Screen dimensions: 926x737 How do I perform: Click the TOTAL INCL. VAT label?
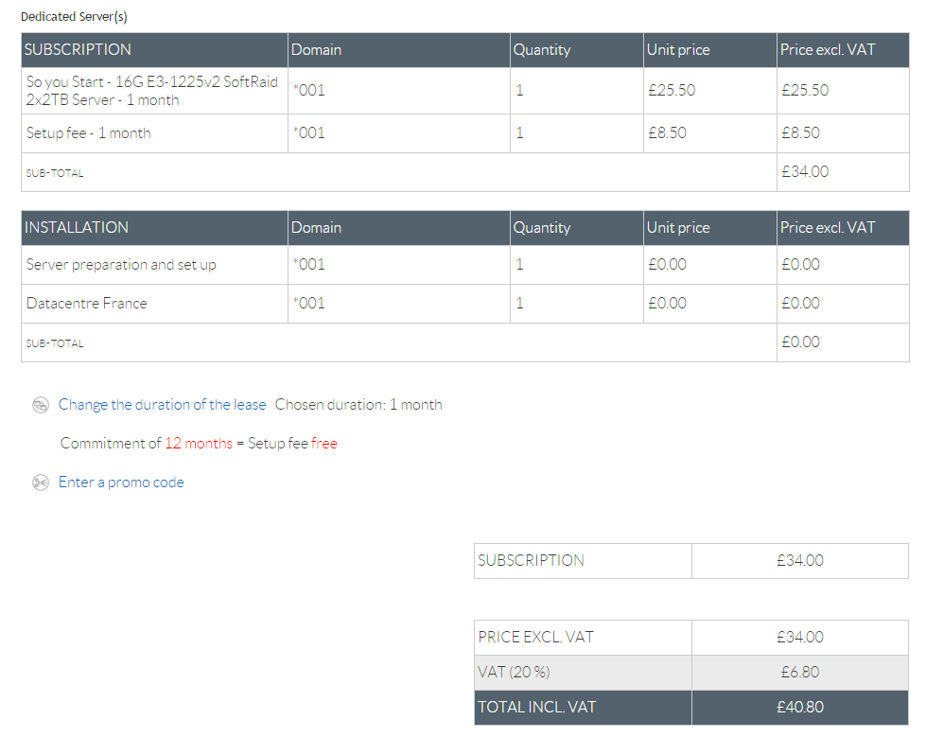[537, 707]
